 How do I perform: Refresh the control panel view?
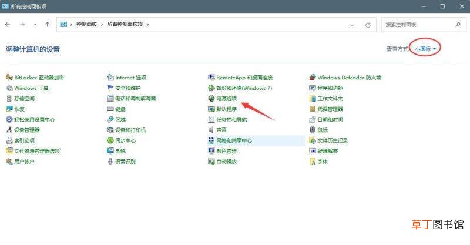coord(368,25)
